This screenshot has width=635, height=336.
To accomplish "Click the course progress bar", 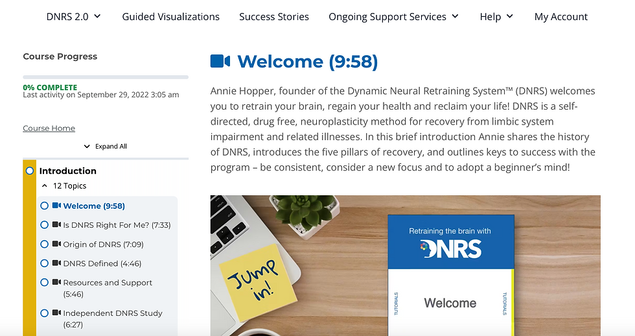I will point(106,77).
